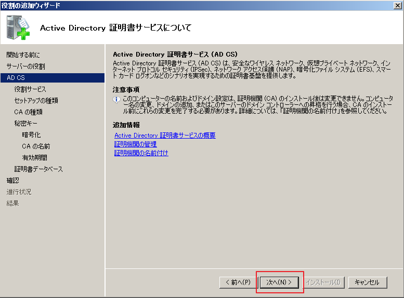Close the 役割の追加ウィザード window

pos(398,5)
